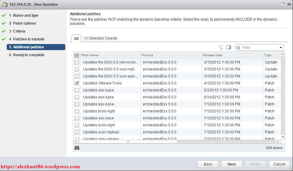Click the double-arrow expand icon in title bar

point(289,4)
